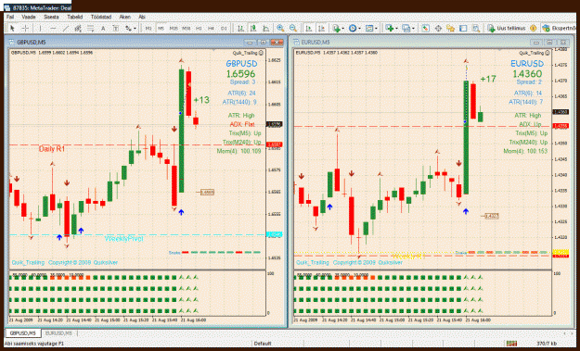Open the Market Watch window icon
Screen dimensions: 580x351
pos(425,29)
